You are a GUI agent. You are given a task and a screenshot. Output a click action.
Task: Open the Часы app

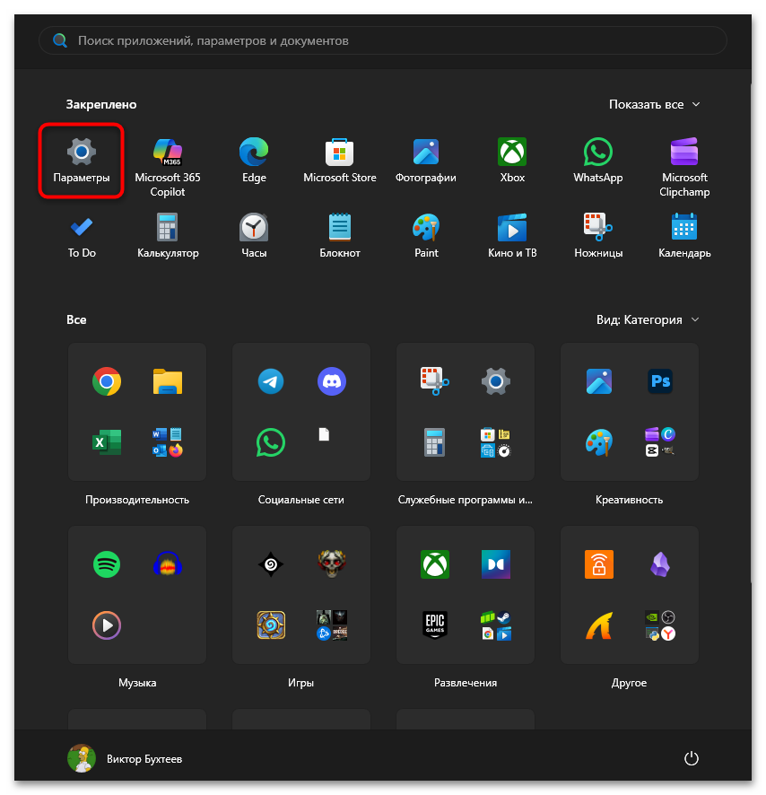click(254, 236)
